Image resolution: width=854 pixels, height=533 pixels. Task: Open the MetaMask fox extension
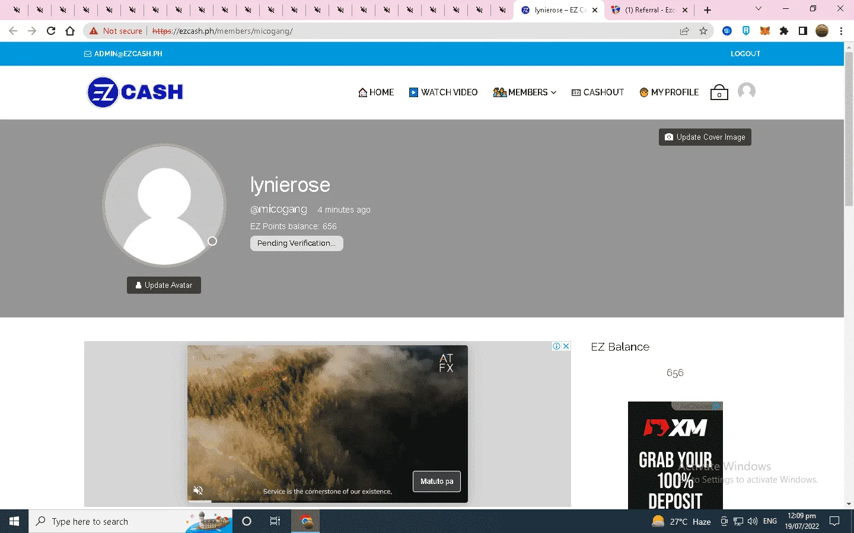point(765,31)
